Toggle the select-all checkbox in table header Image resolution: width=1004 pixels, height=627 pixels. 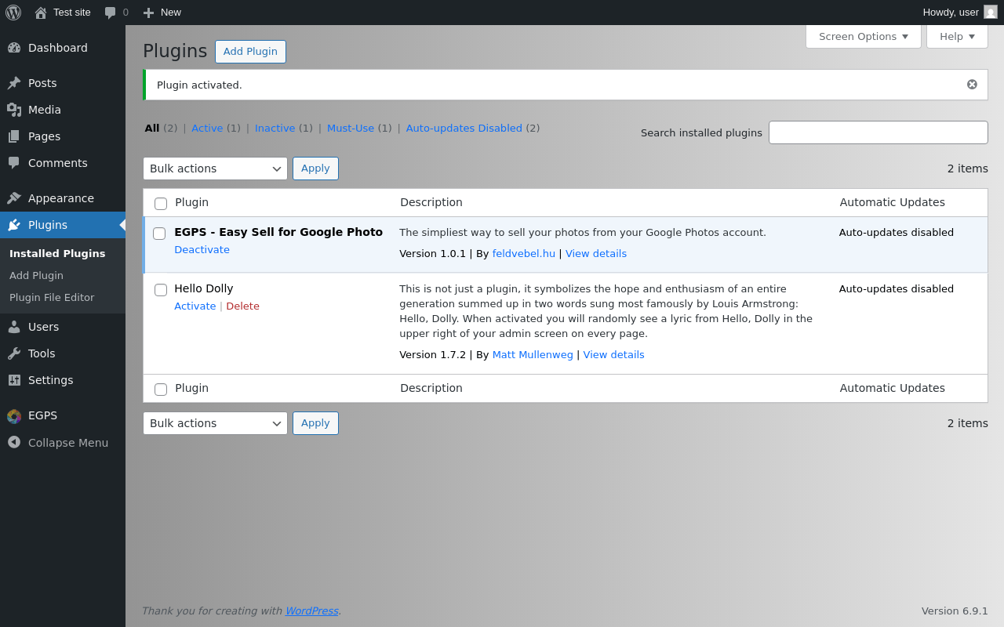[x=161, y=204]
